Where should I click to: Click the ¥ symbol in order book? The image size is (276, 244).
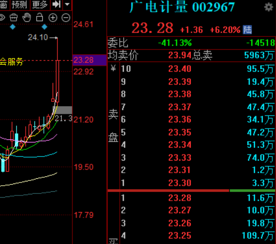113,68
